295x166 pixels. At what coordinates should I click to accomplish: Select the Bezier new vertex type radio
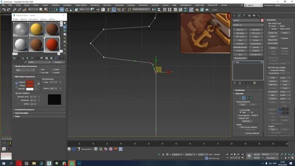278,26
